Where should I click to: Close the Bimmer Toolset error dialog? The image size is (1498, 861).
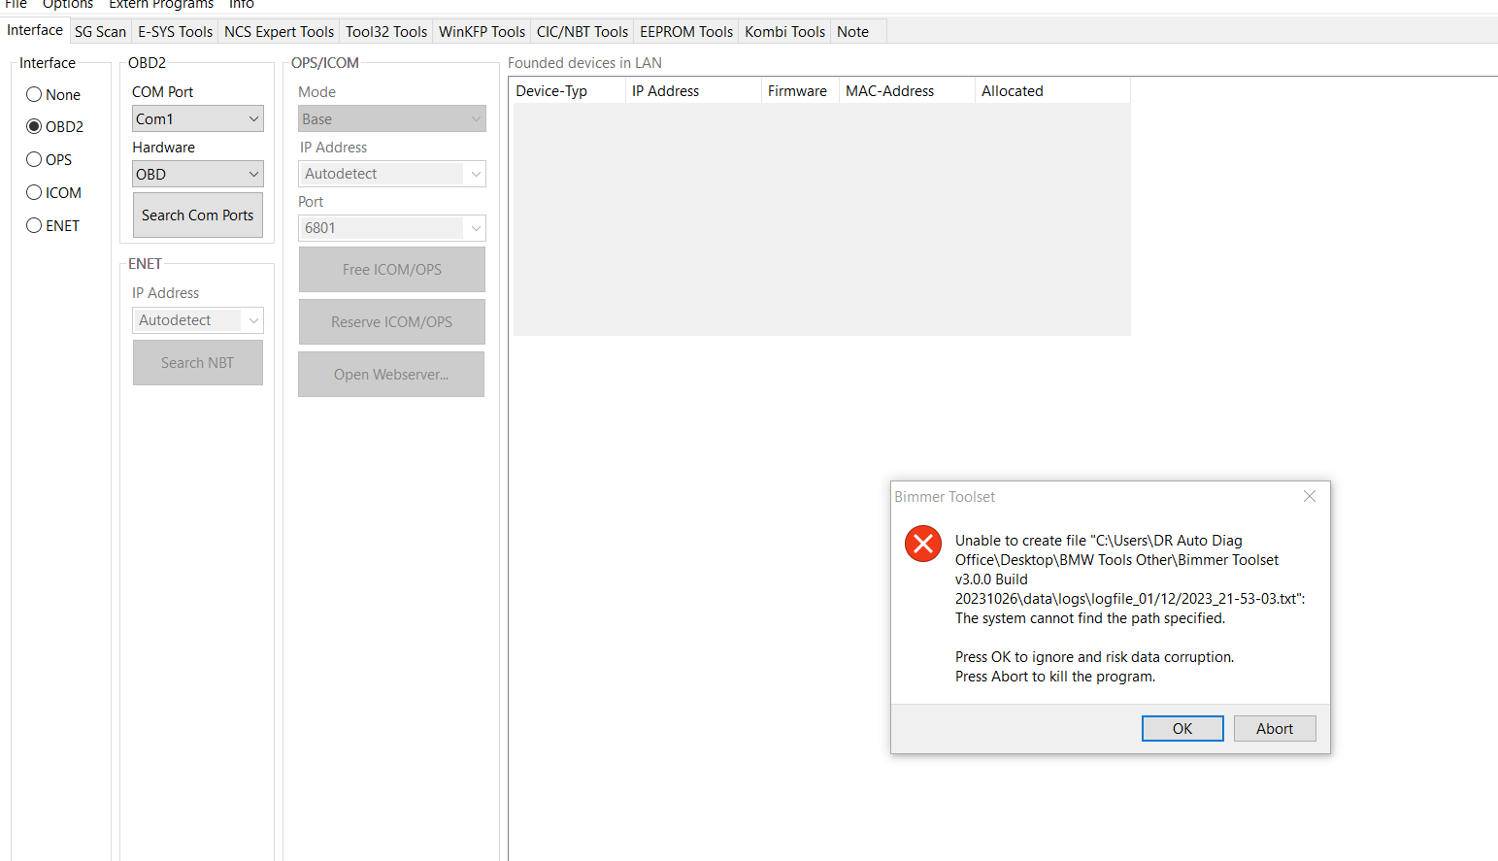point(1310,496)
